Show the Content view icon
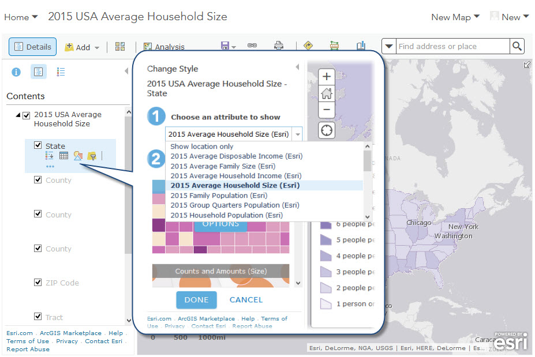 (38, 72)
